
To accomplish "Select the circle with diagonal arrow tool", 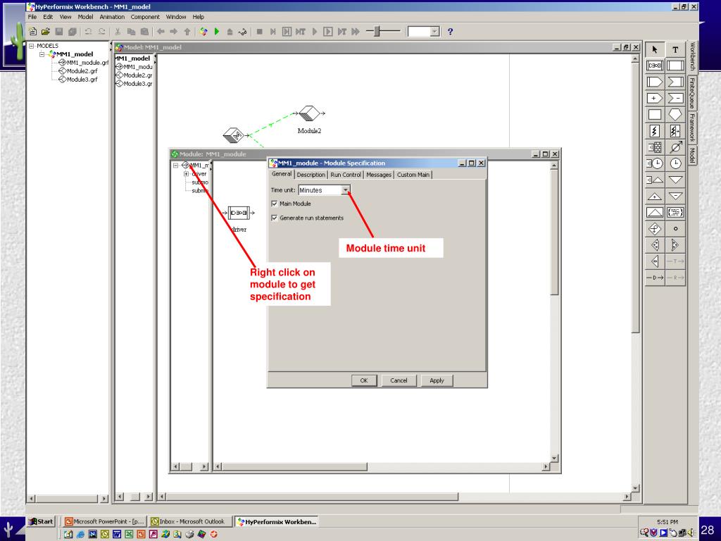I will pyautogui.click(x=675, y=147).
